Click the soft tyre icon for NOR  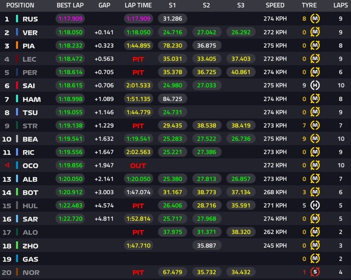coord(315,272)
